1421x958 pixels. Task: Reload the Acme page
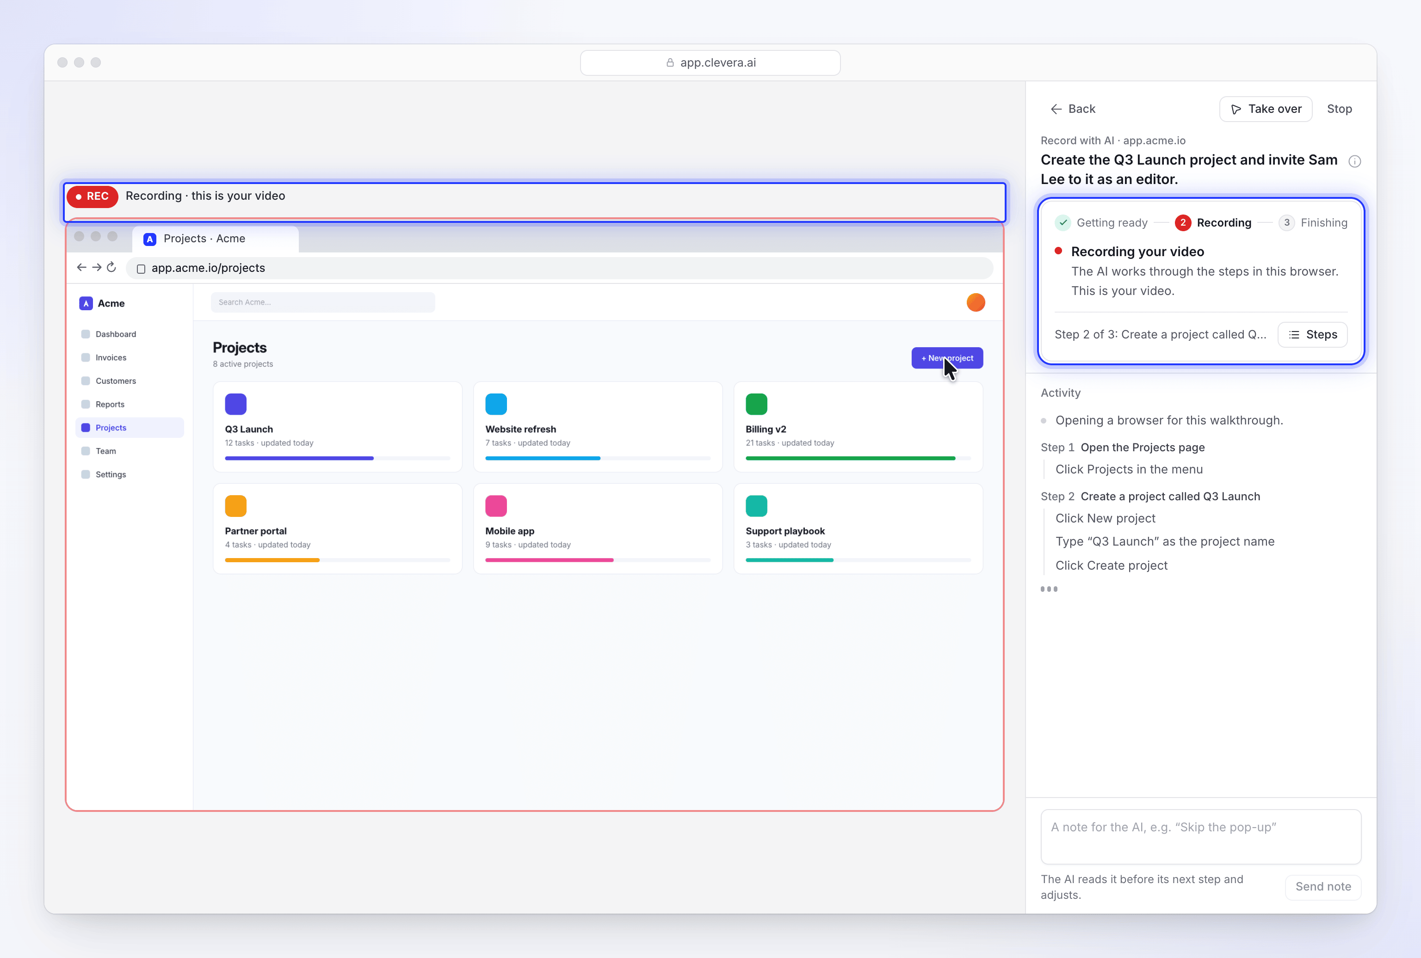[x=111, y=268]
